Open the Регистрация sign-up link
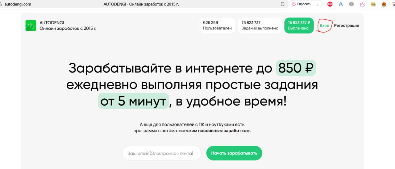 point(346,26)
